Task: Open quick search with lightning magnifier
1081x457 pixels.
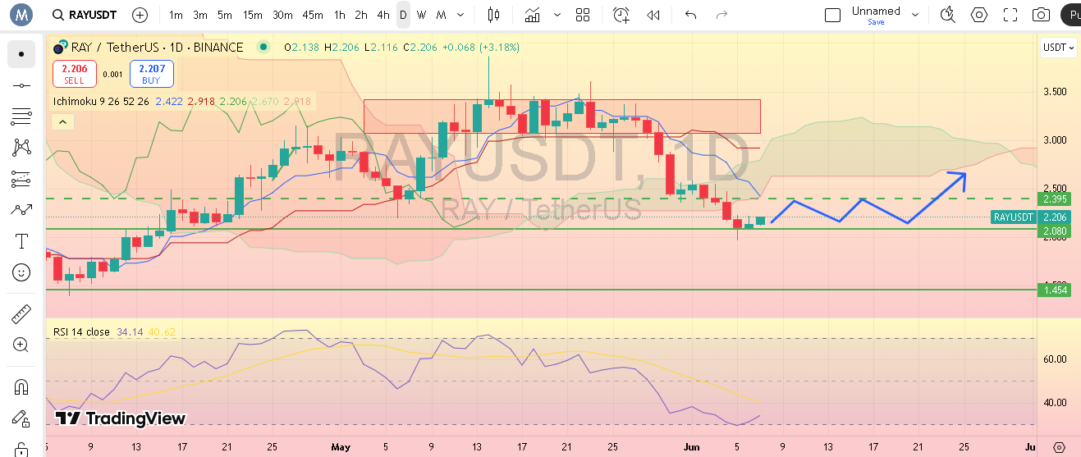Action: pyautogui.click(x=948, y=15)
